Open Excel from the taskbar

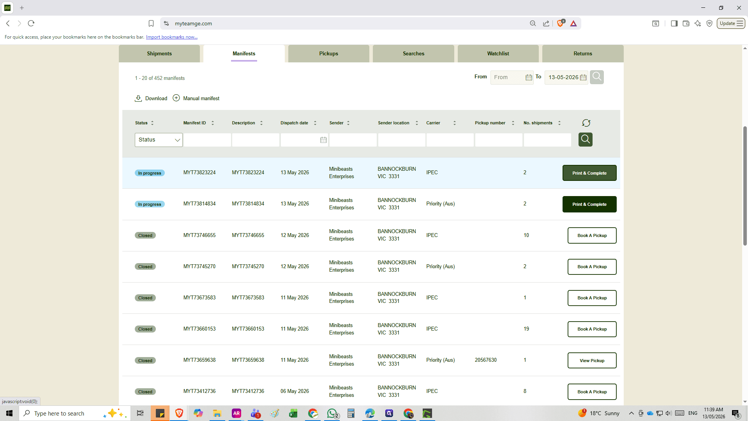[x=293, y=413]
